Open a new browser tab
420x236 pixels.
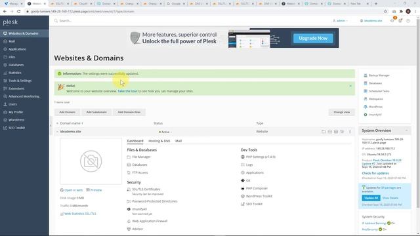click(x=376, y=4)
